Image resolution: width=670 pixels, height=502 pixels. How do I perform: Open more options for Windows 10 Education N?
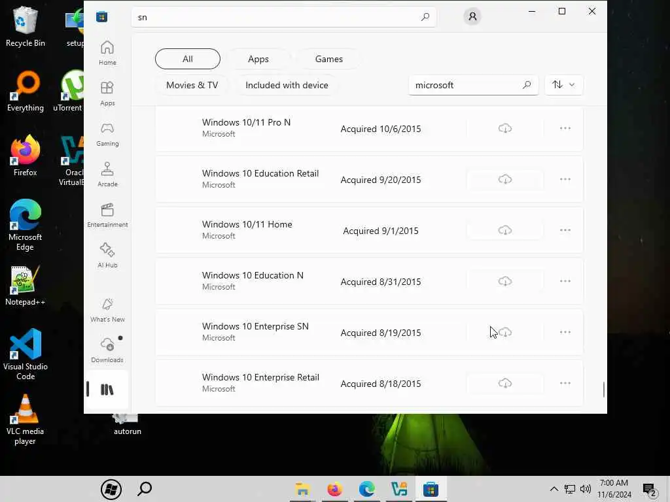565,281
